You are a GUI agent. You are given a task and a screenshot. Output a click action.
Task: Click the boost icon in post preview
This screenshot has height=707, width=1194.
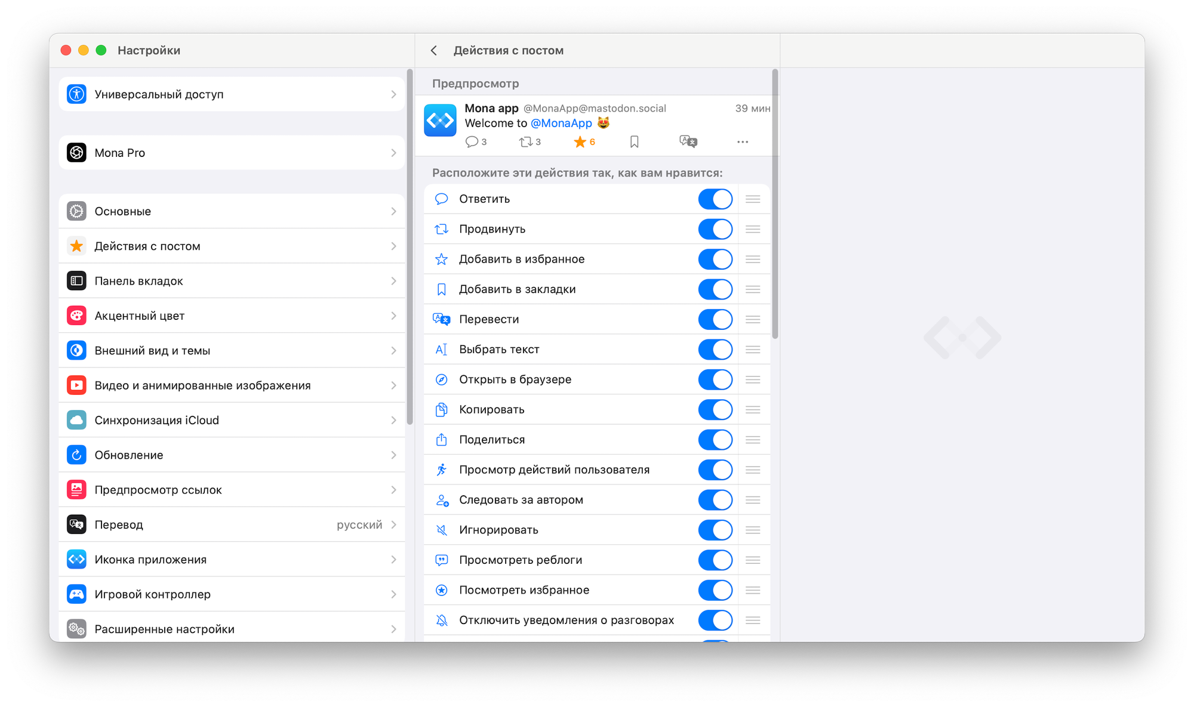coord(525,142)
